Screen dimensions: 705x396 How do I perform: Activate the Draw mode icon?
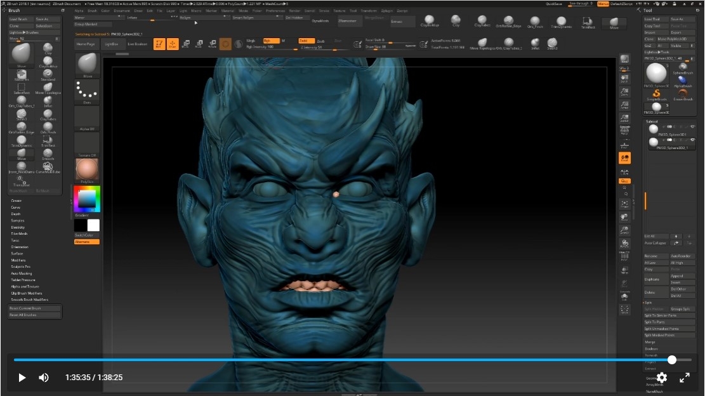[172, 44]
